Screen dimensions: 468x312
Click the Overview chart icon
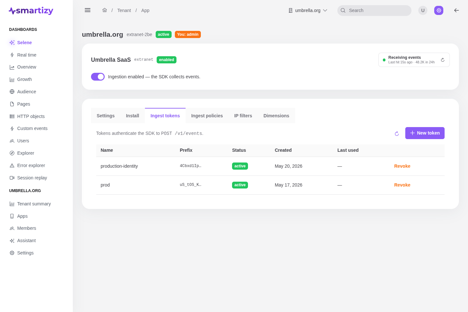pos(12,67)
